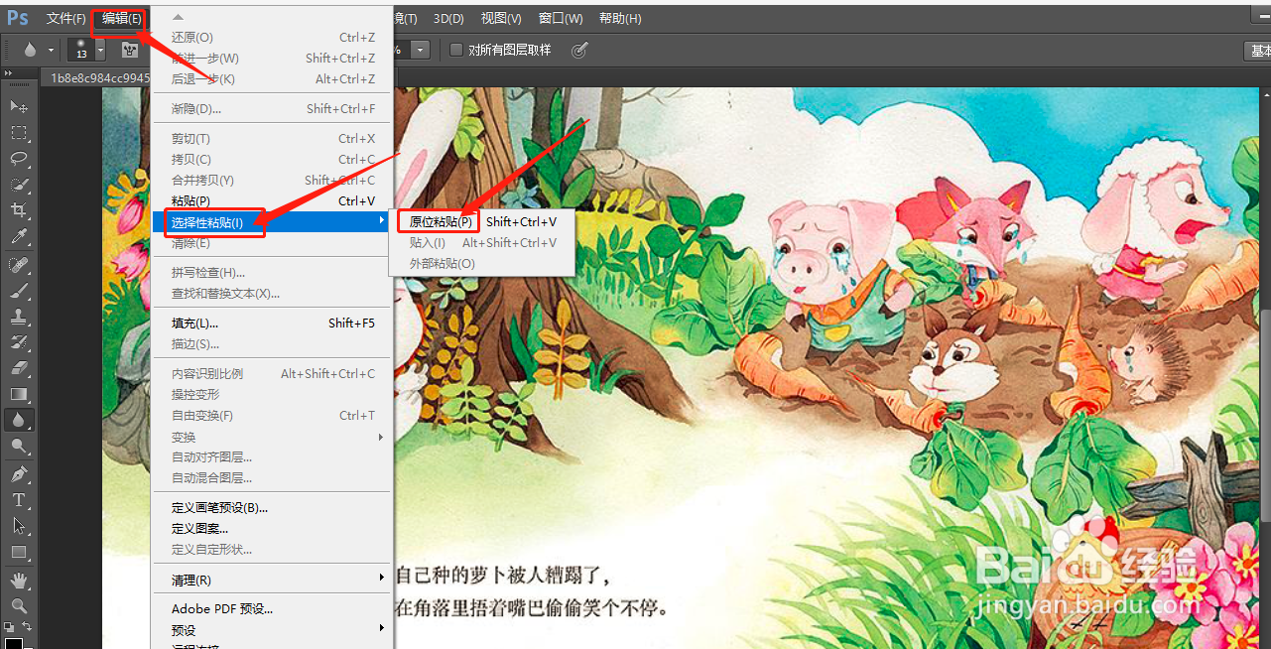Click the menu scroll-up arrow at top
The height and width of the screenshot is (649, 1271).
(179, 17)
